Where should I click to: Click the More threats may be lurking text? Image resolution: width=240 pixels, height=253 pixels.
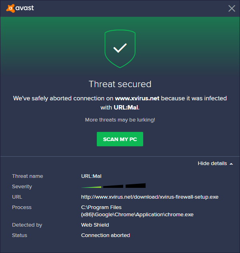tap(120, 120)
